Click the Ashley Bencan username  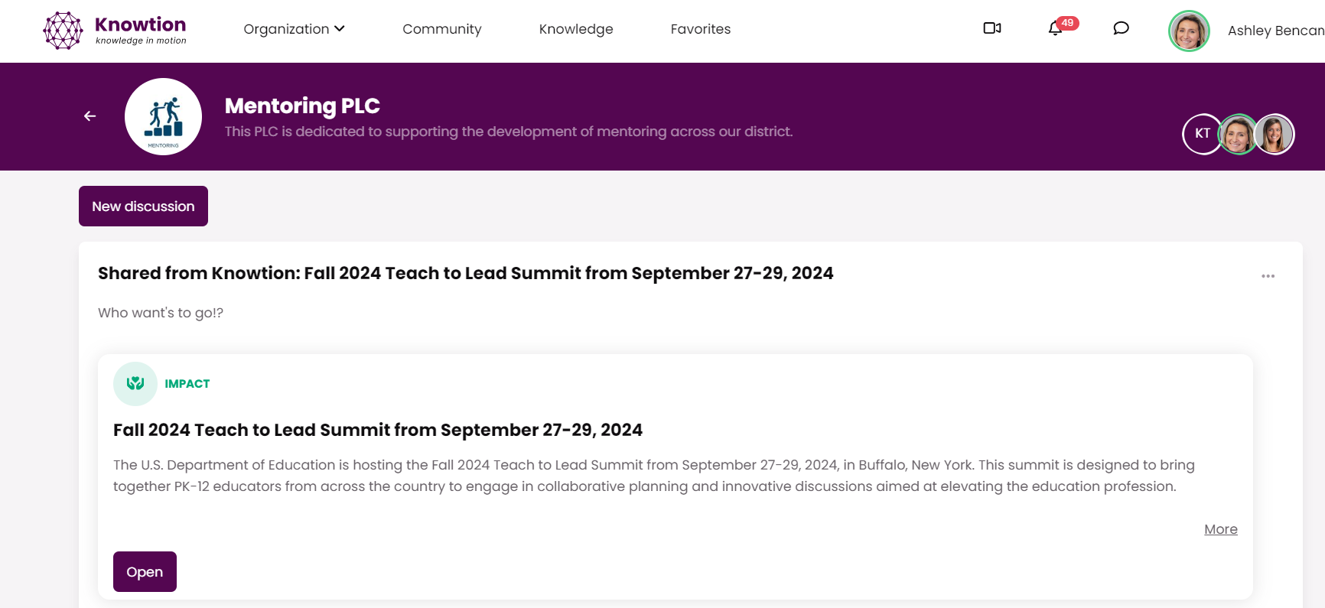(x=1275, y=31)
